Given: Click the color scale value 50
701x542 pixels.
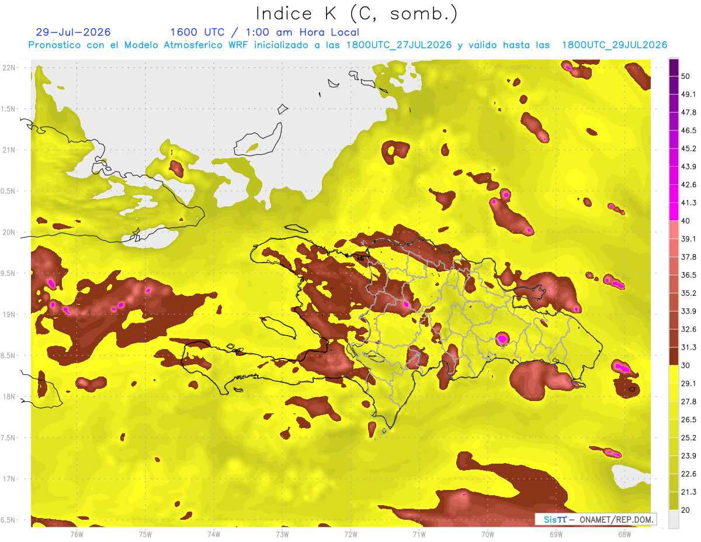Looking at the screenshot, I should [686, 77].
